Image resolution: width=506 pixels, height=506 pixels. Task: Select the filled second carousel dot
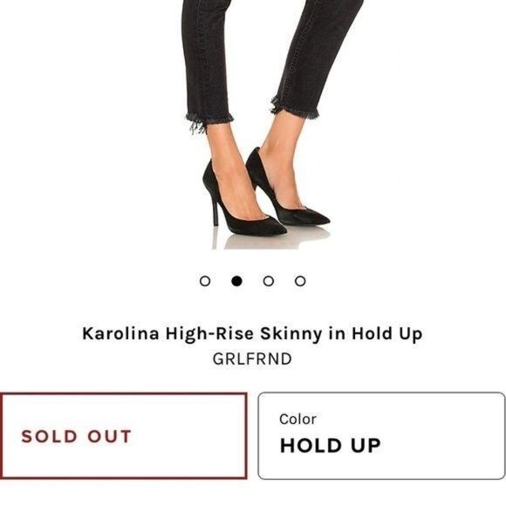236,281
